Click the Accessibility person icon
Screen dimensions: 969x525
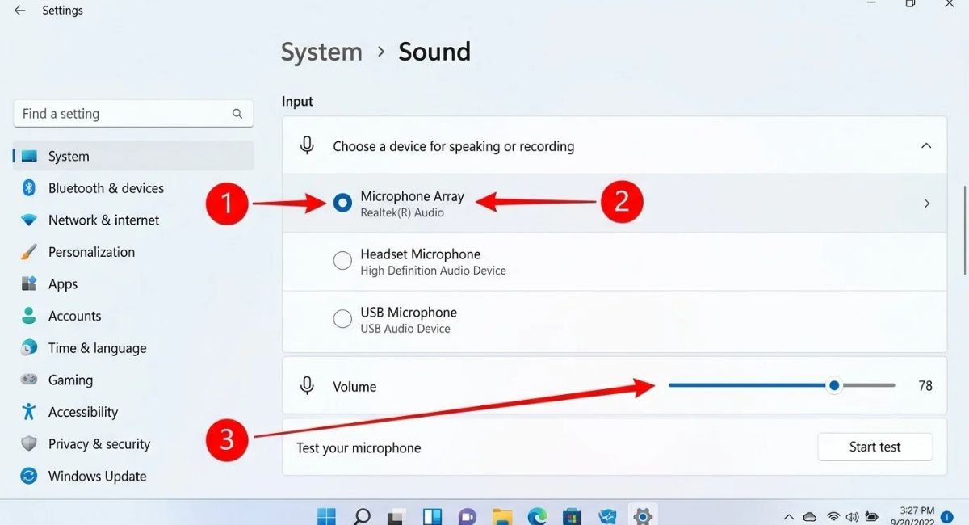[x=29, y=412]
